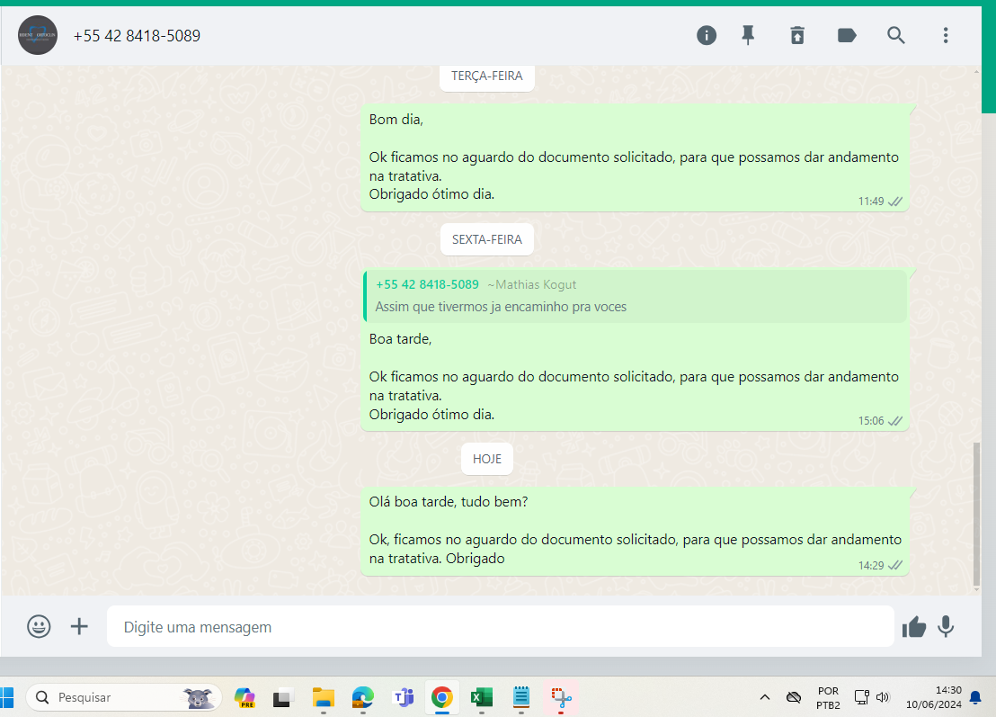Open contact profile picture avatar
Viewport: 996px width, 717px height.
tap(38, 35)
